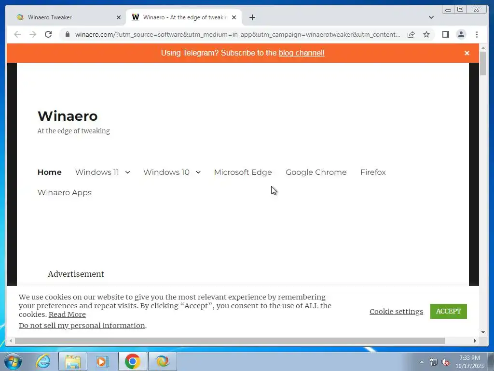Open the Windows 10 menu link
The image size is (494, 371).
pyautogui.click(x=166, y=172)
